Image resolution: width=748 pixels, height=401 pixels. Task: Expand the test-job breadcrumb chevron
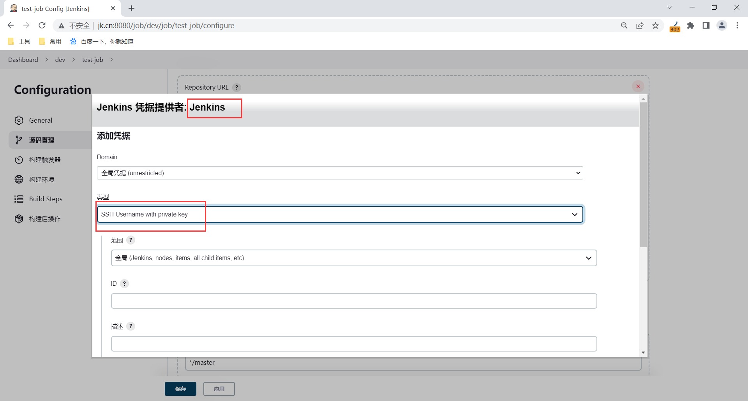[111, 60]
